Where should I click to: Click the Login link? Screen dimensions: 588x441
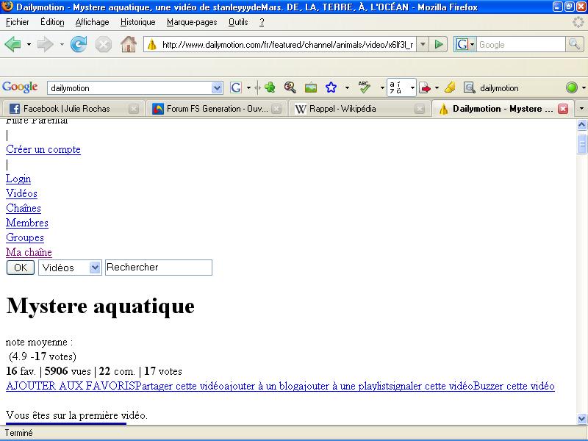pos(18,179)
